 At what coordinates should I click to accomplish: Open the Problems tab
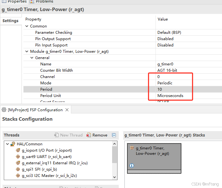[41, 1]
